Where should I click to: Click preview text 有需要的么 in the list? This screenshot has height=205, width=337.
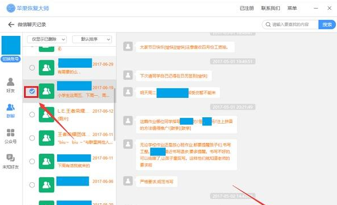tap(69, 72)
